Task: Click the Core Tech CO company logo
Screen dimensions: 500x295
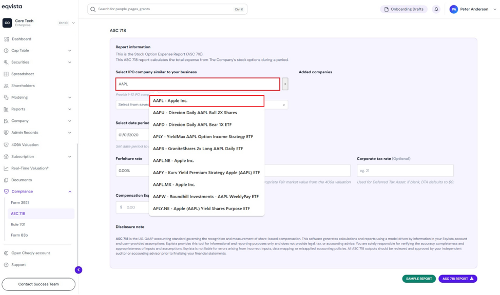Action: tap(7, 23)
